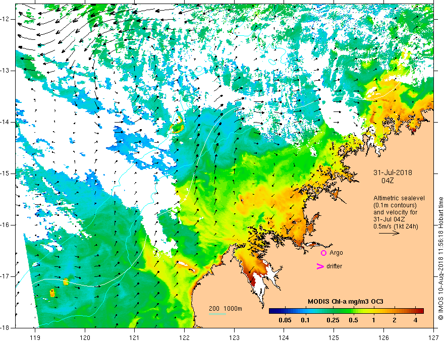Click the '0.5' colorbar tick label
444x343 pixels.
coord(353,320)
